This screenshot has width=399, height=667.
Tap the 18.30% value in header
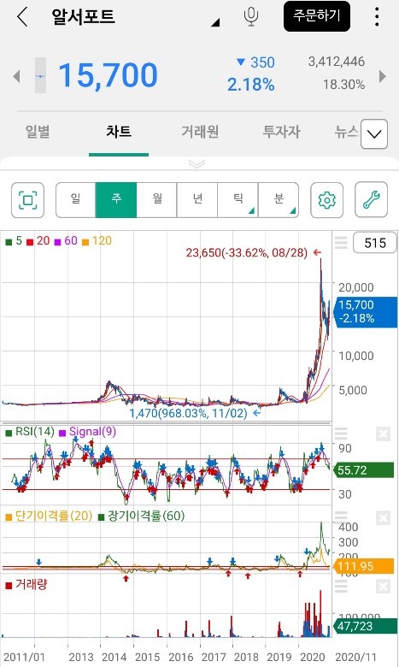coord(343,84)
